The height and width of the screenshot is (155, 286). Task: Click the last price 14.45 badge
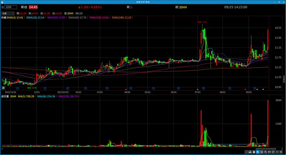(x=33, y=7)
